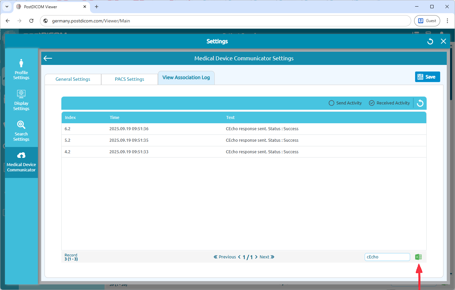Open a new browser tab

point(97,7)
